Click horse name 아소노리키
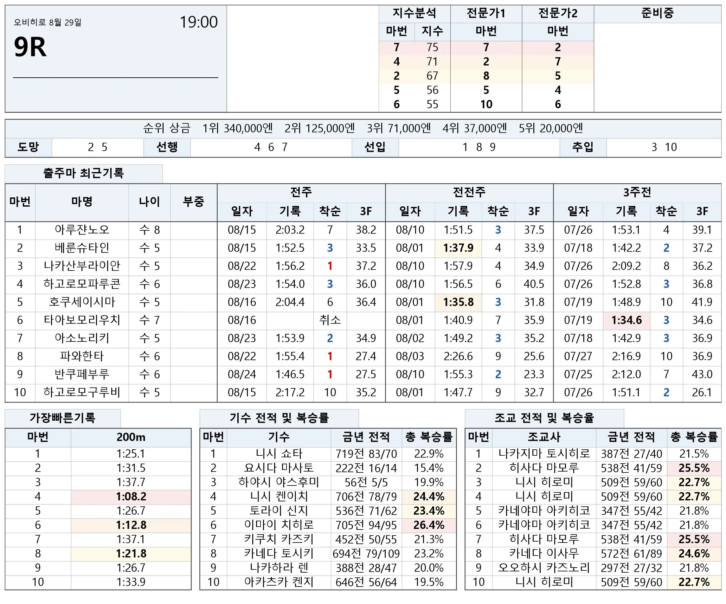 tap(82, 338)
